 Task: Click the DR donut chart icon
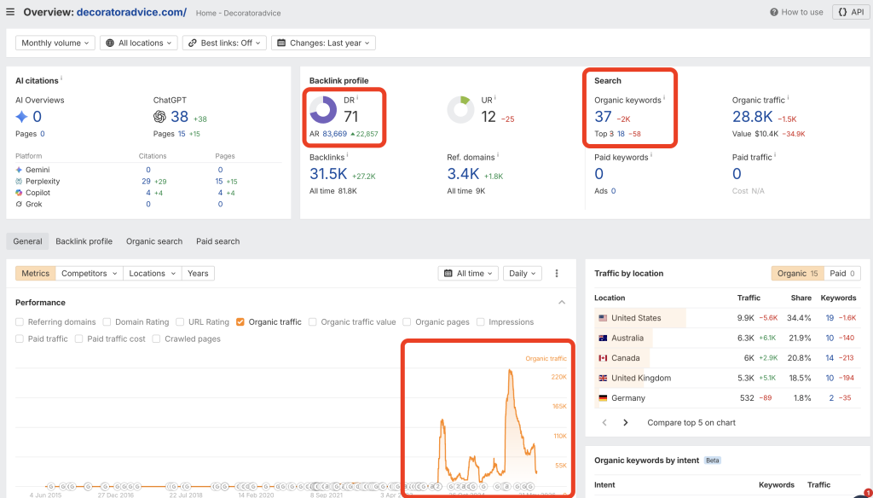point(323,109)
